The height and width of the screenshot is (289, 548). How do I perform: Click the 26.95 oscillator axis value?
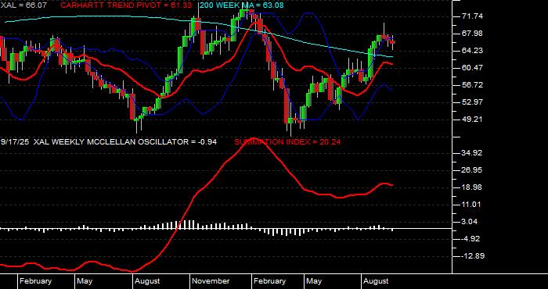click(473, 169)
